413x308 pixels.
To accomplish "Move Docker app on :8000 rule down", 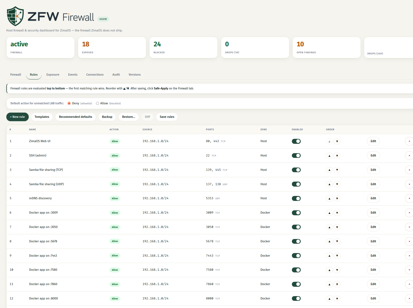I will point(337,299).
